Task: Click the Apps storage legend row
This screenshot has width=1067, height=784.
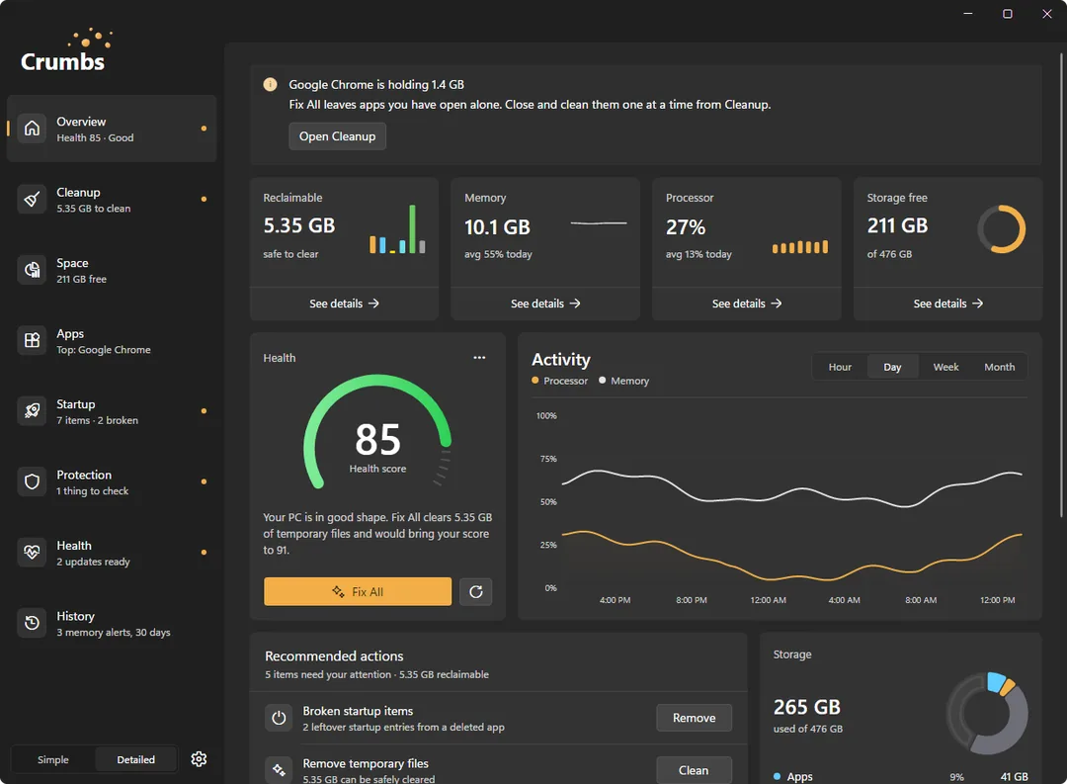Action: (x=901, y=776)
